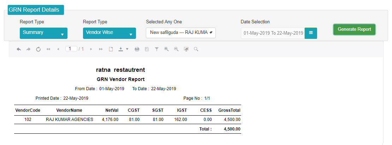This screenshot has height=145, width=392.
Task: Click the refresh report icon
Action: click(38, 49)
